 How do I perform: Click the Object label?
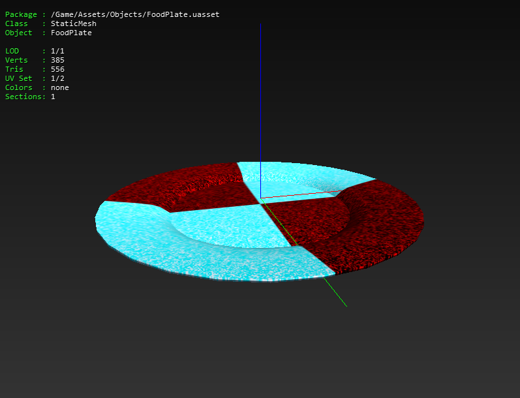click(x=18, y=33)
